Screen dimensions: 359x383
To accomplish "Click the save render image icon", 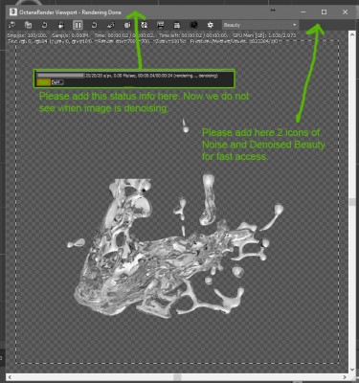I will click(x=177, y=25).
